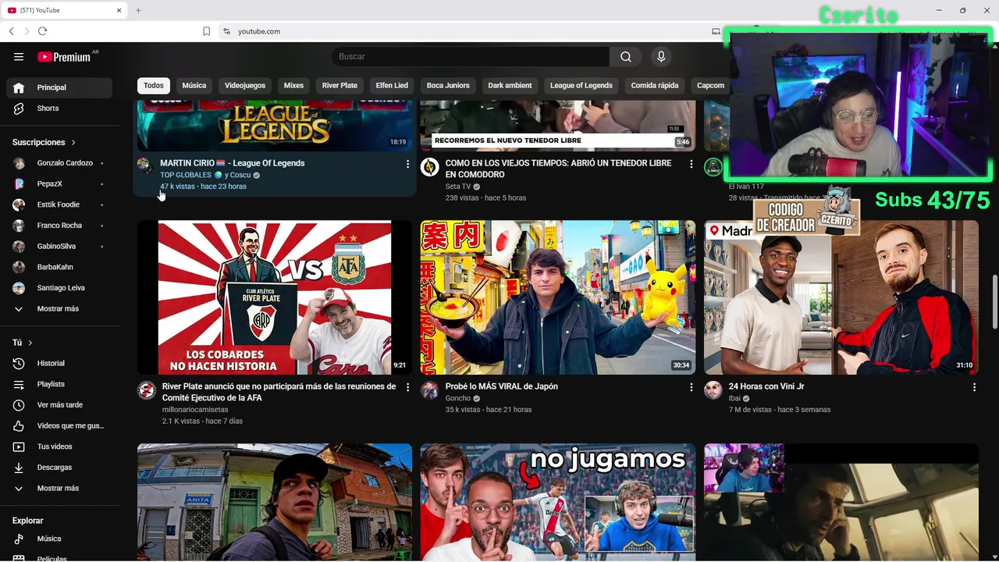Image resolution: width=999 pixels, height=562 pixels.
Task: Select the Música filter chip
Action: pos(194,86)
